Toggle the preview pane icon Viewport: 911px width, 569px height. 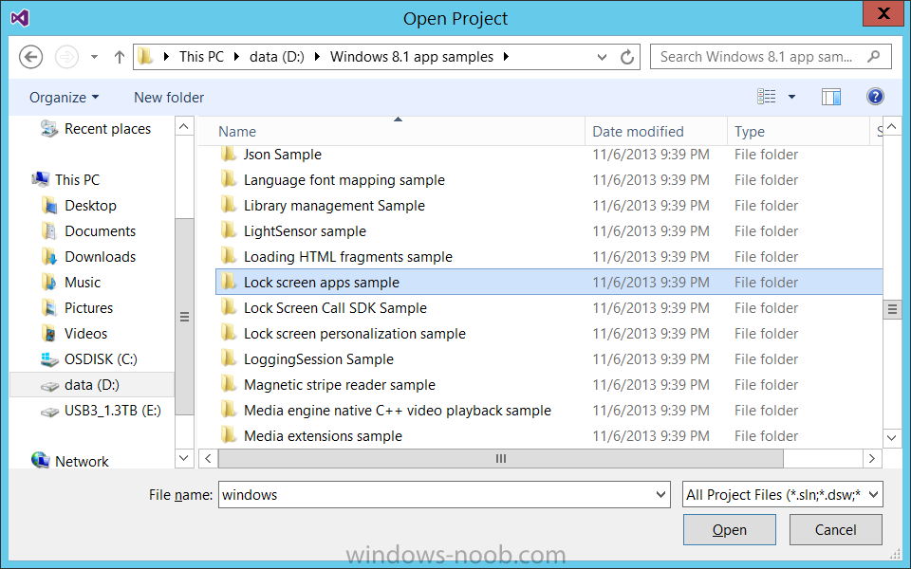[831, 97]
